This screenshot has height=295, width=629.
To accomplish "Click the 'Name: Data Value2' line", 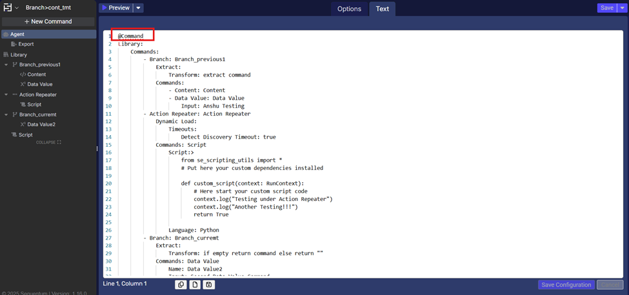I will [x=195, y=269].
